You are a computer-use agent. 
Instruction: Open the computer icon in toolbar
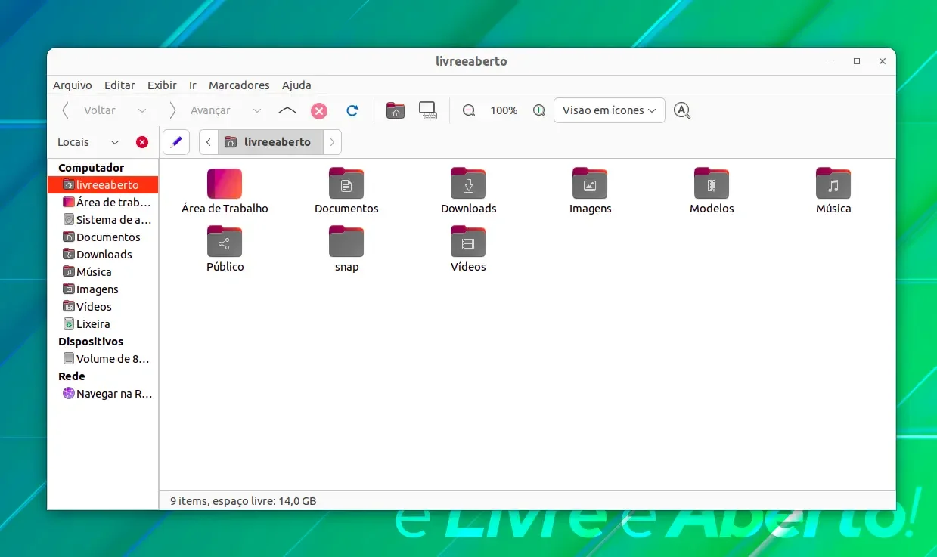coord(428,110)
